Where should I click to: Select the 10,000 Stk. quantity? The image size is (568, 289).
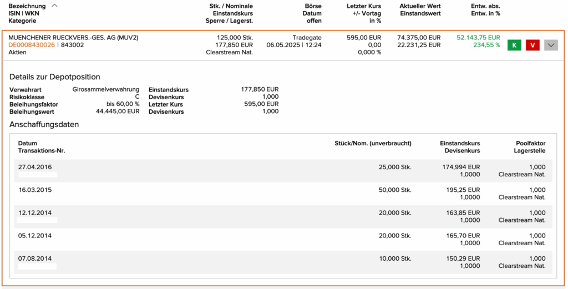395,258
